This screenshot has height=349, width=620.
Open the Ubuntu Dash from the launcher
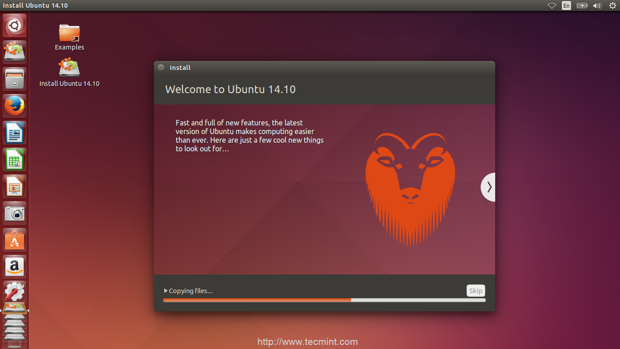click(15, 25)
